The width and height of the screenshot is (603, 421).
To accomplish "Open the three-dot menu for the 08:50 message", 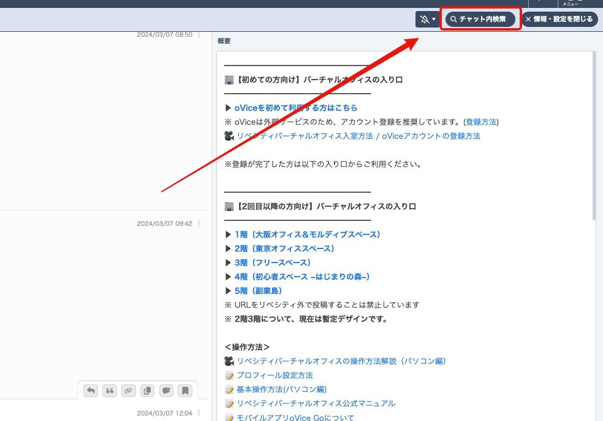I will point(199,35).
